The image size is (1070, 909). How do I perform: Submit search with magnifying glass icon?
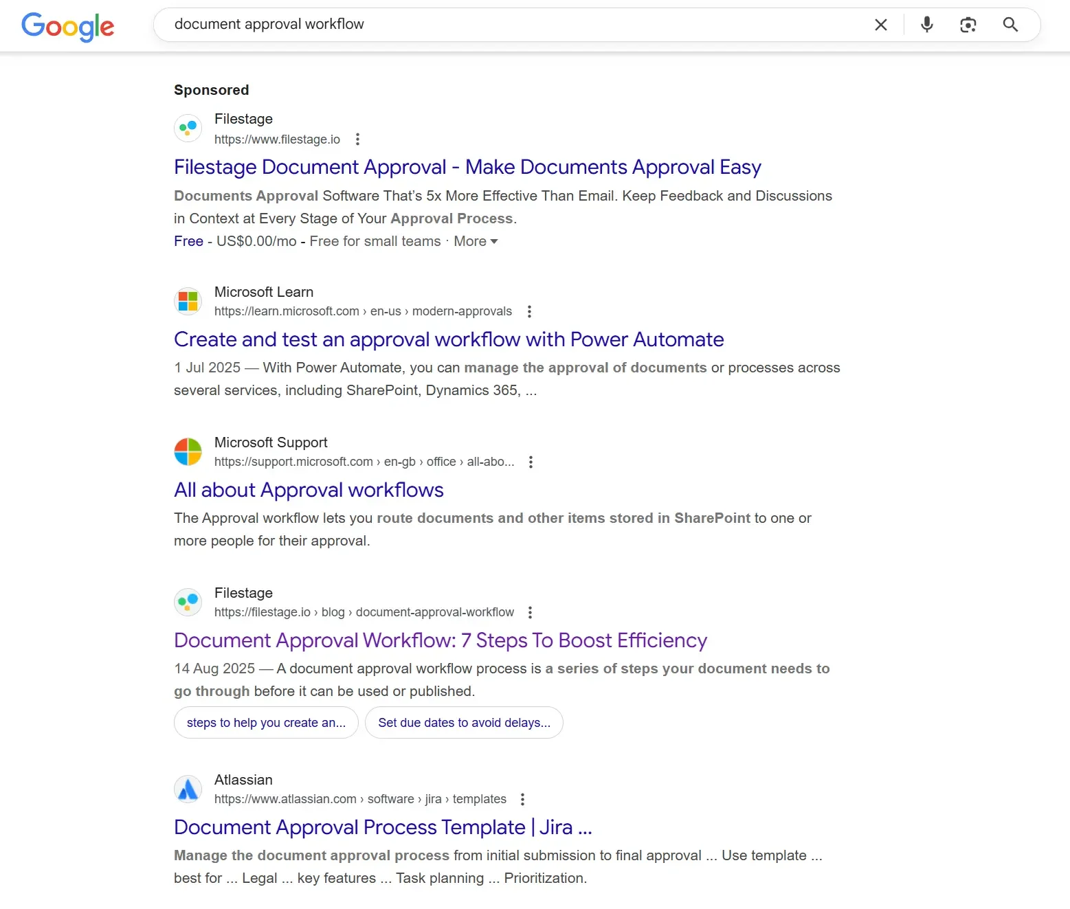[x=1010, y=25]
